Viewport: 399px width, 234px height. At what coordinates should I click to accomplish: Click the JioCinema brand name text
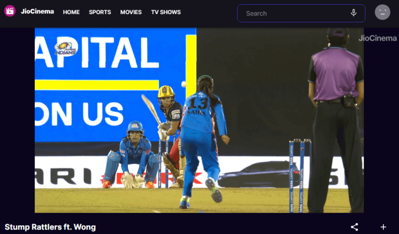[x=37, y=11]
